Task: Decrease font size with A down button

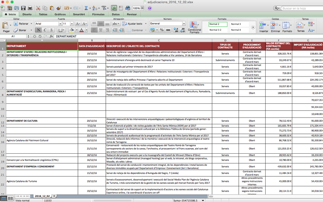Action: 84,24
